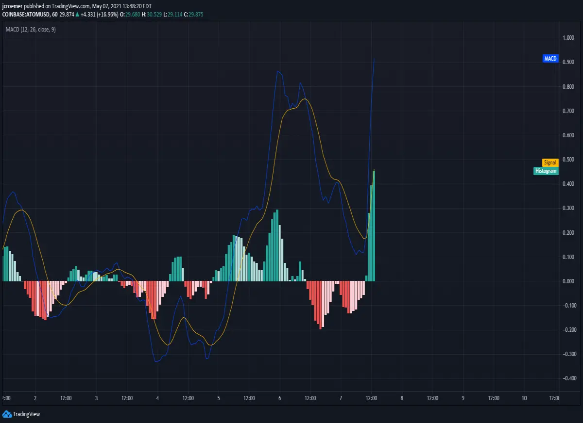Screen dimensions: 583x423
Task: Click date label 3 on time axis
Action: 96,398
